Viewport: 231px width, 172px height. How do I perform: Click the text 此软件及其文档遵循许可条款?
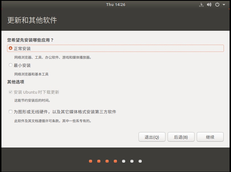37,121
